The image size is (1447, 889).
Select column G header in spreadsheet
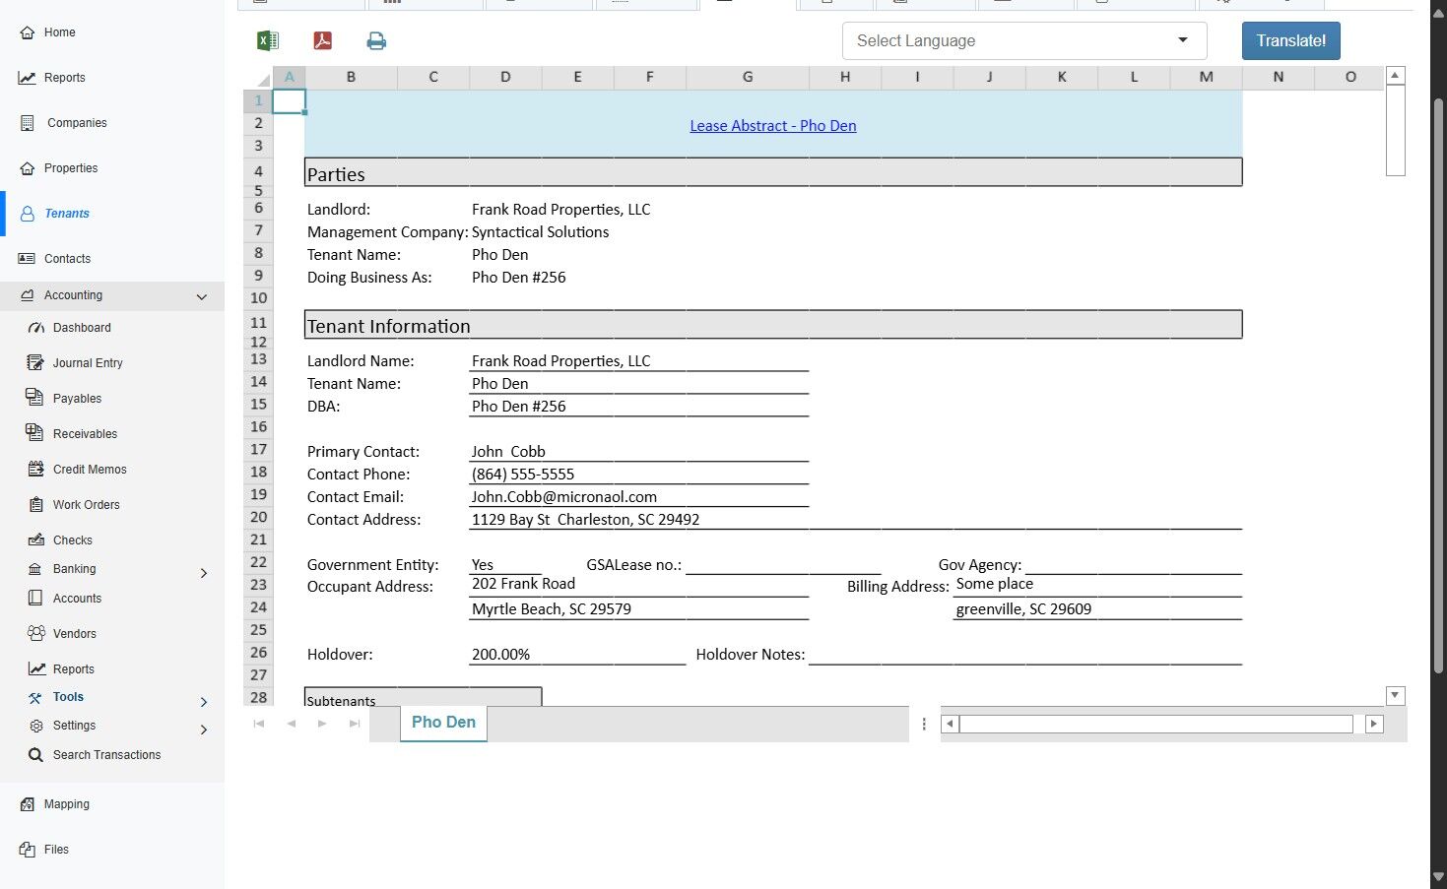click(x=747, y=77)
